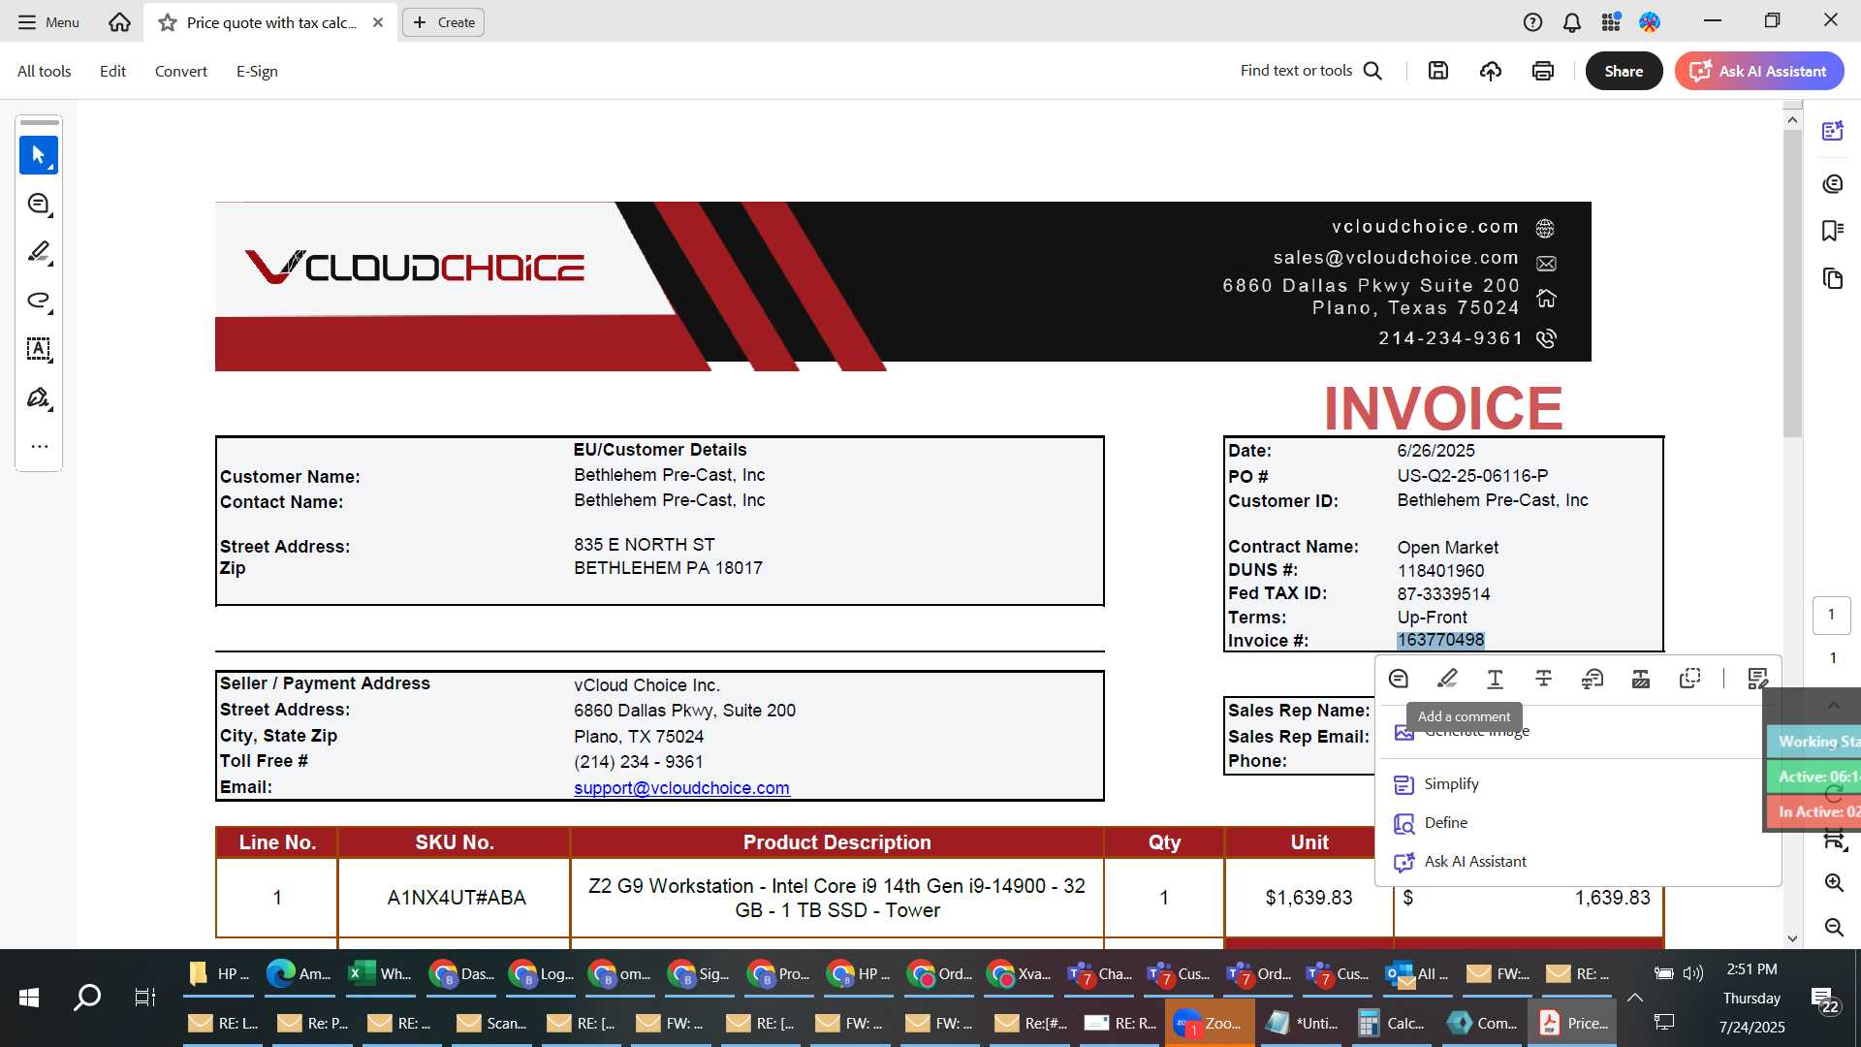Open the page thumbnails panel in right sidebar
The image size is (1861, 1047).
click(1832, 279)
